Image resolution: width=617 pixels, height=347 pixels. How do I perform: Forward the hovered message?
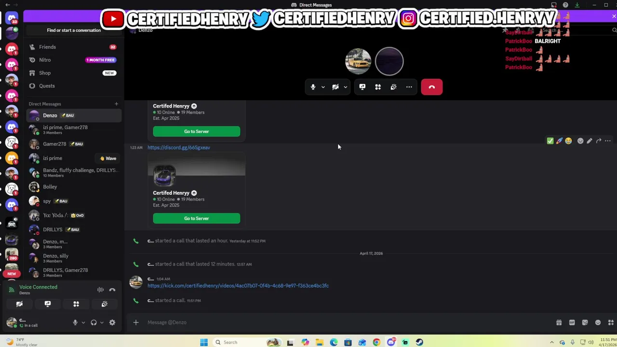click(x=598, y=141)
